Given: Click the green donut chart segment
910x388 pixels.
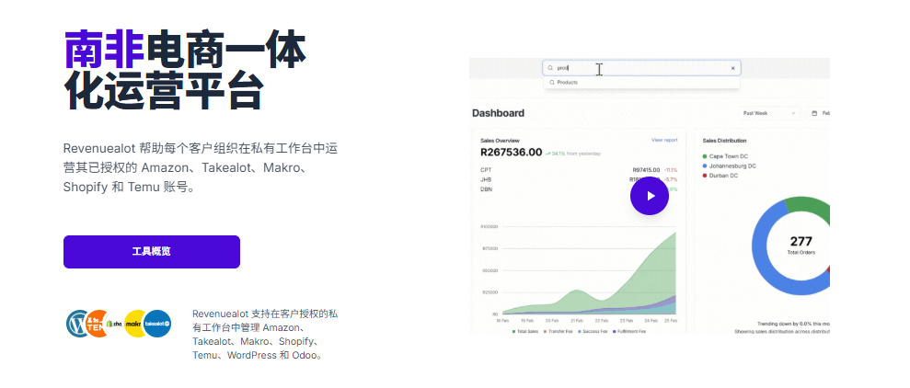Looking at the screenshot, I should [807, 205].
